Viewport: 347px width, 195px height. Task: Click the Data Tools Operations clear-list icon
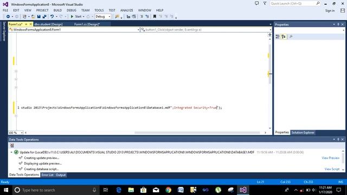point(12,145)
